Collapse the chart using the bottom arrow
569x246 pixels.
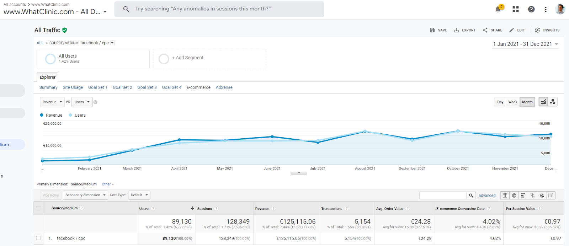(x=299, y=173)
